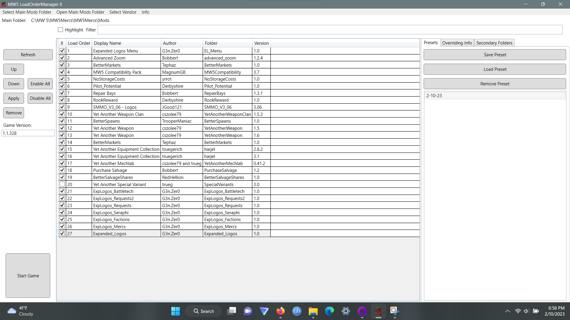Disable Purchase Salvage mod checkbox
Image resolution: width=570 pixels, height=320 pixels.
coord(62,170)
